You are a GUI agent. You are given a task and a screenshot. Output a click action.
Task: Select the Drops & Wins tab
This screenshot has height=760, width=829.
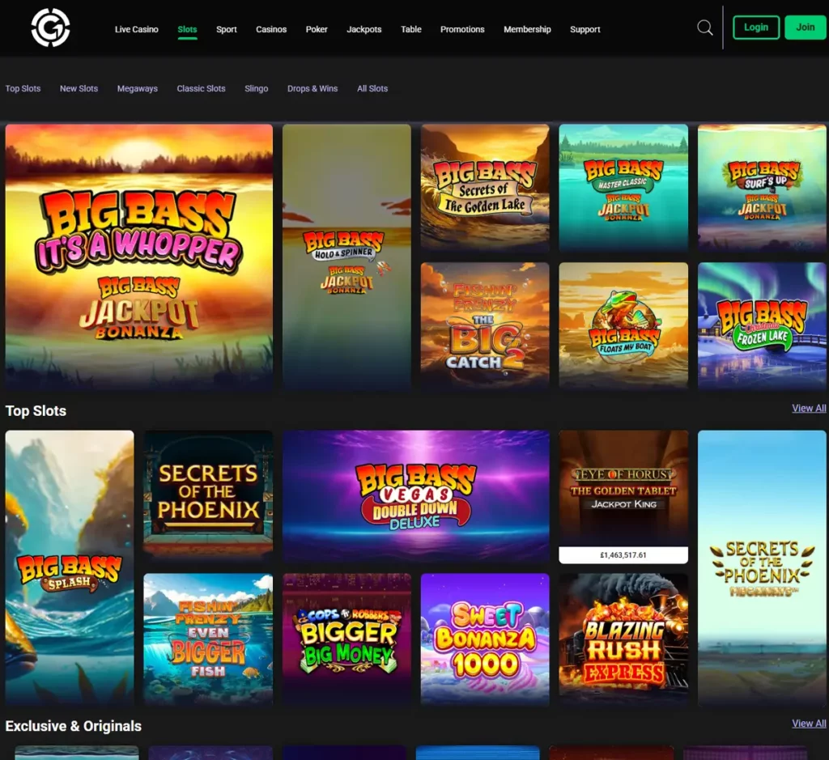click(312, 88)
